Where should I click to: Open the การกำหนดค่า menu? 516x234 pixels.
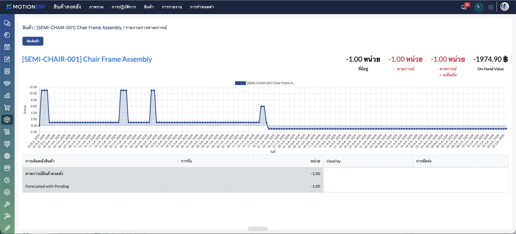pos(202,7)
